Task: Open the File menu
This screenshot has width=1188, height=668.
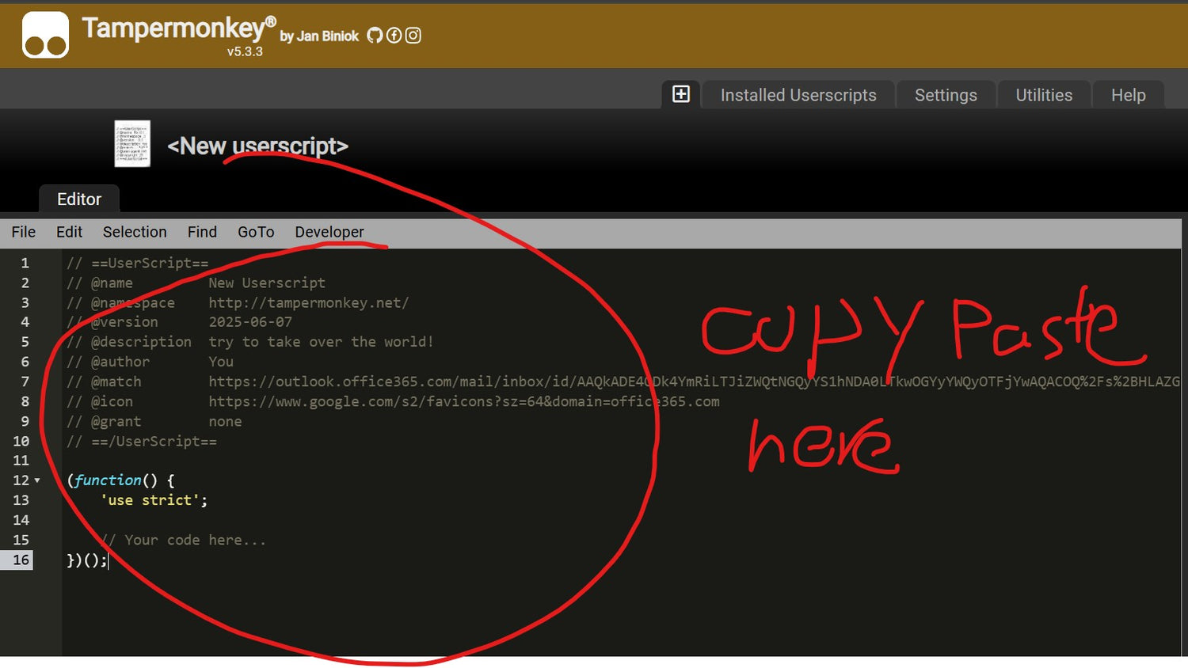Action: [23, 232]
